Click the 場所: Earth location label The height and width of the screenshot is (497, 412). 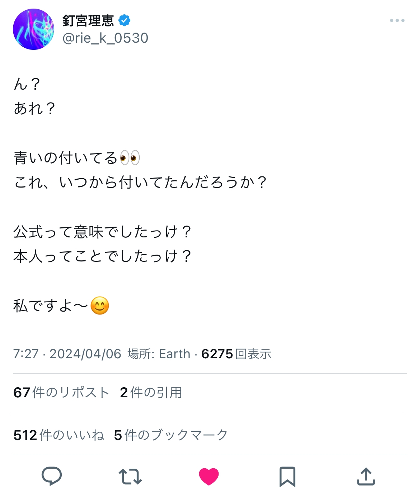159,354
